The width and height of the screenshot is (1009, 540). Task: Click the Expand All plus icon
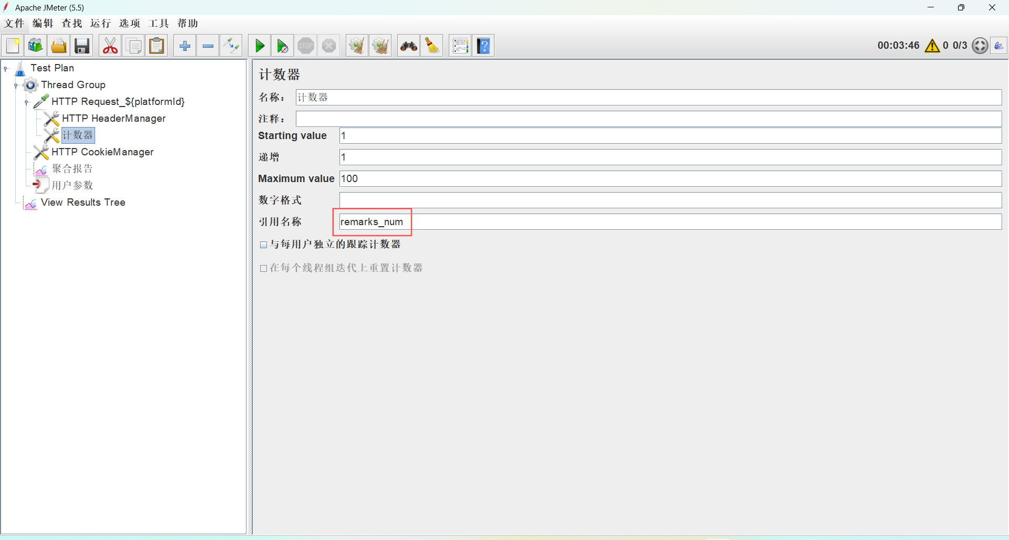(x=185, y=46)
